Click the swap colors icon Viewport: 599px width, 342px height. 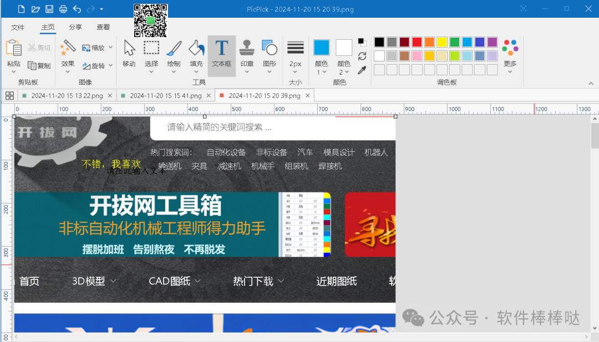coord(362,56)
